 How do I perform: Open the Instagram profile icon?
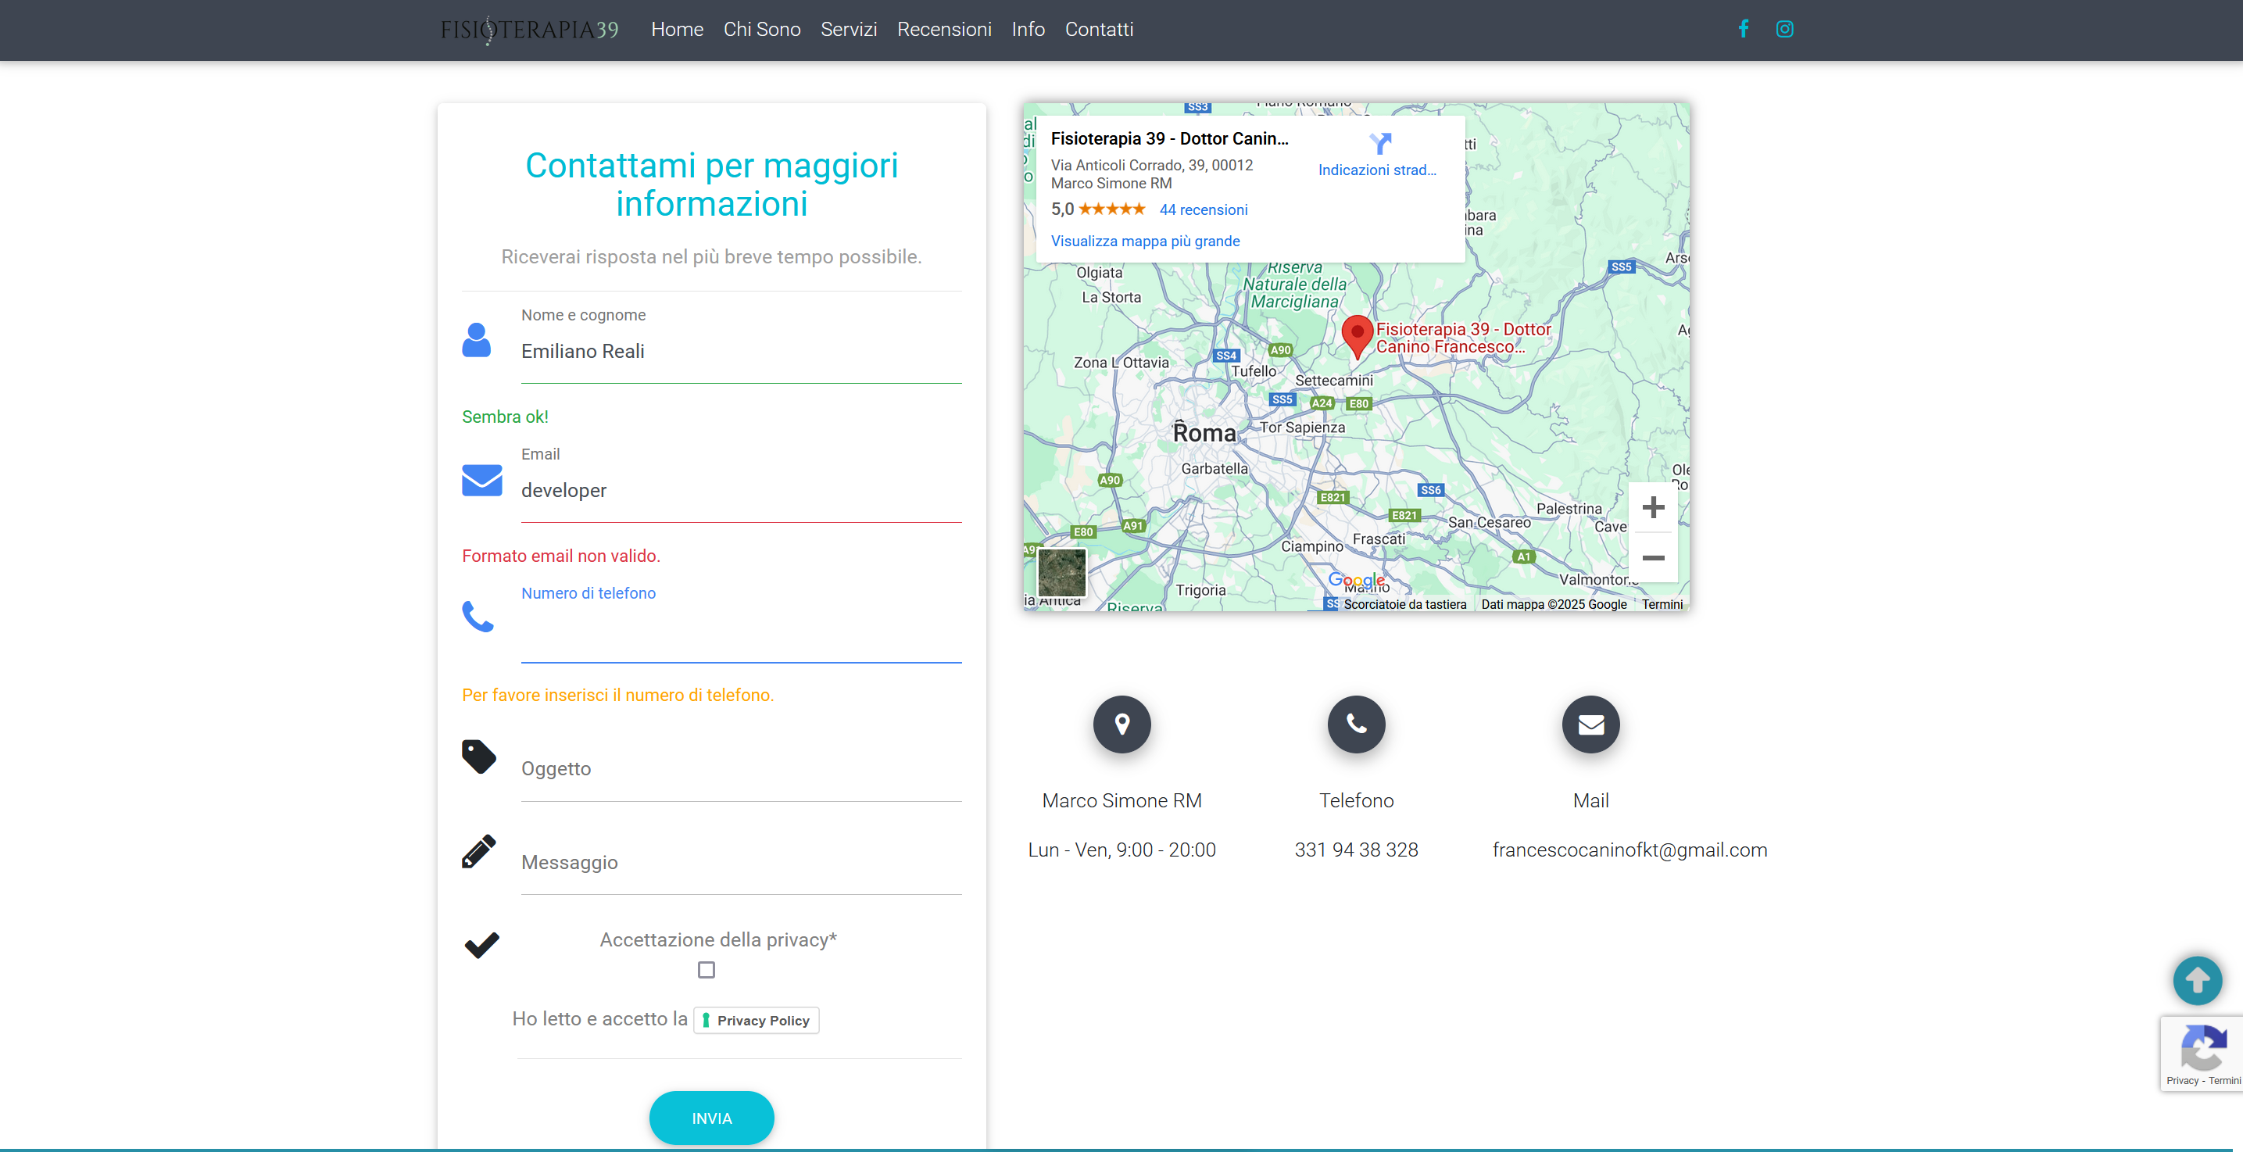point(1784,29)
